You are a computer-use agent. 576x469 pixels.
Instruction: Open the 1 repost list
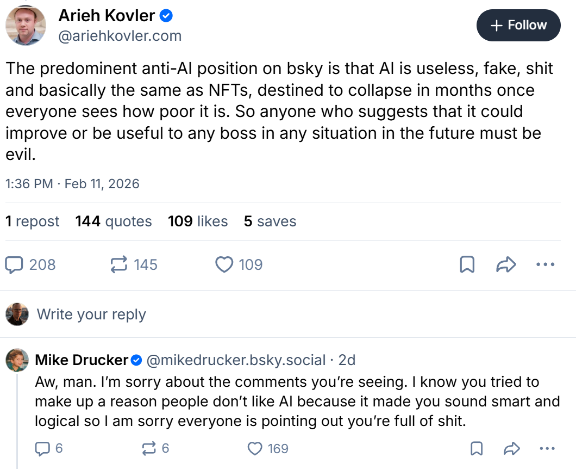tap(33, 221)
